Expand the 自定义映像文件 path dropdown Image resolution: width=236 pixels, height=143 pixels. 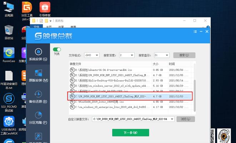[x=172, y=119]
